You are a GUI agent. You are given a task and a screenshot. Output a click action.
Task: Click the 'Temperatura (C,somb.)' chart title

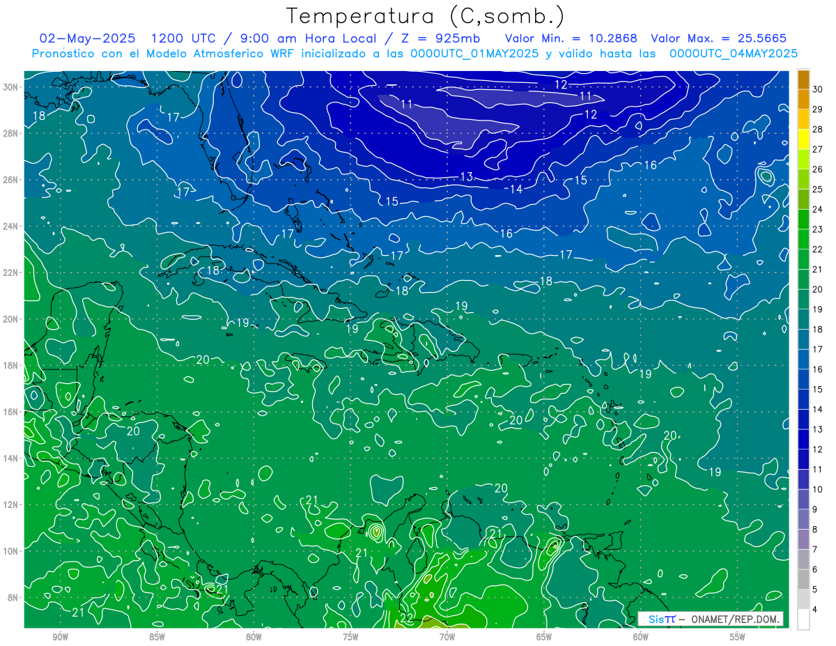tap(426, 17)
